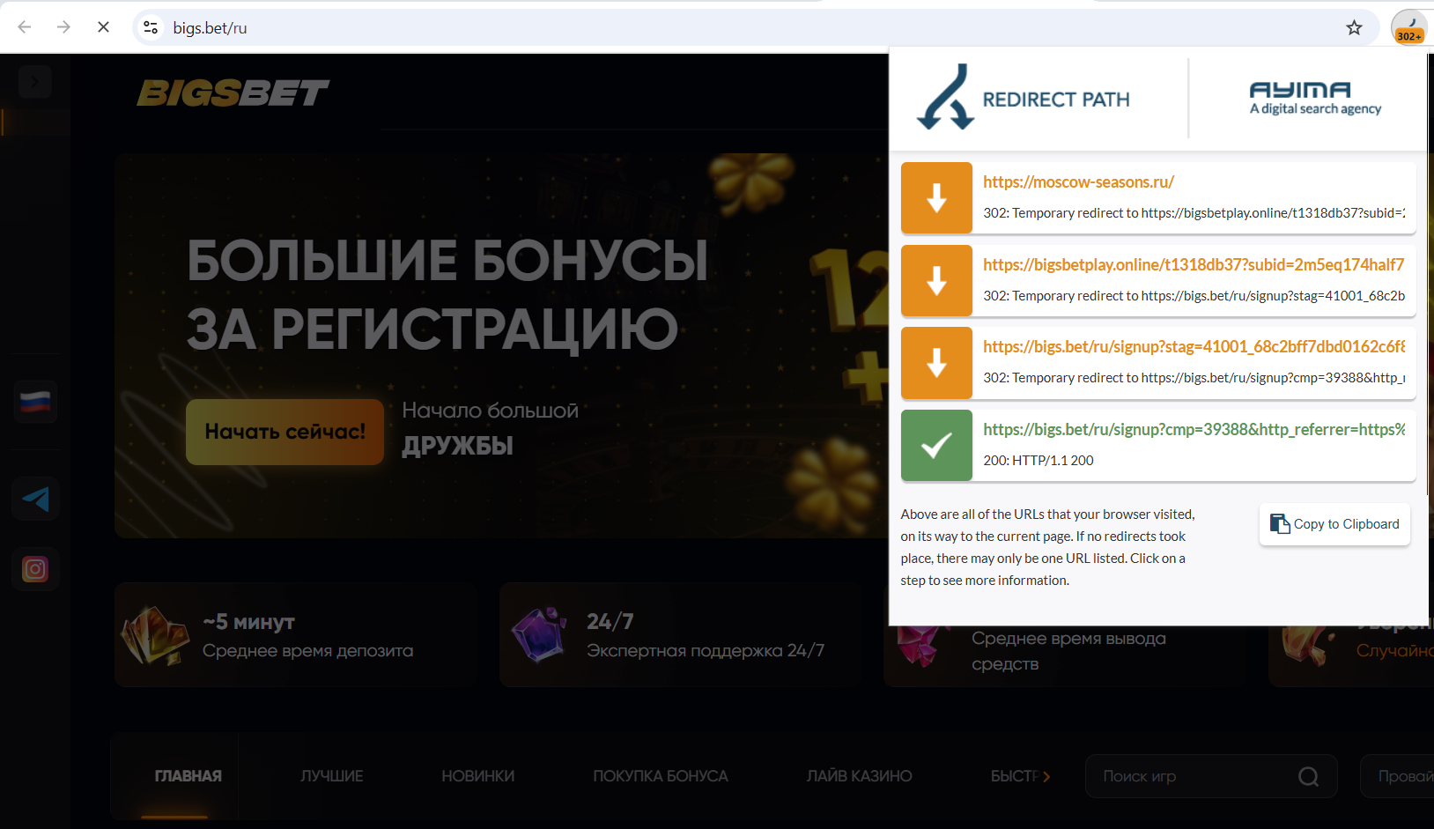Click the magnifier icon in game search
Screen dimensions: 1434x829
click(x=1308, y=776)
